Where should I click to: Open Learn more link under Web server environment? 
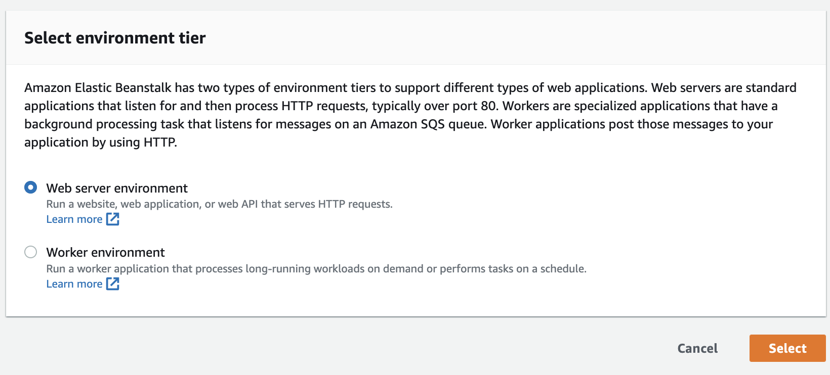[74, 219]
